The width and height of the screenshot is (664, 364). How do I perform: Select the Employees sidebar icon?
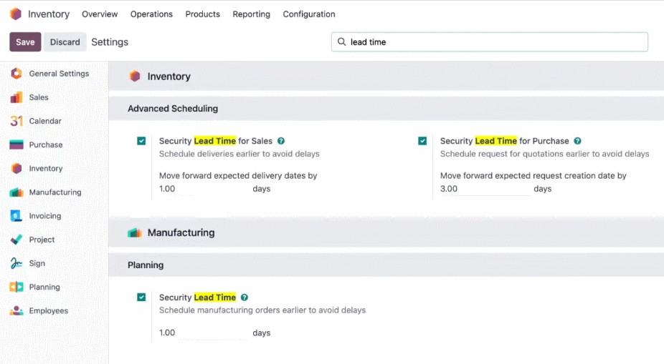16,310
